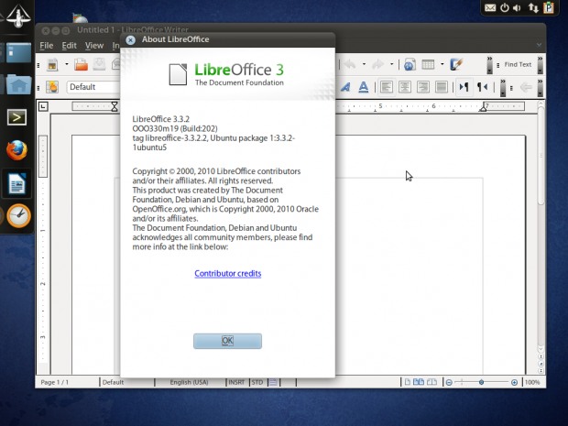Click the 100% zoom percentage

[x=532, y=382]
